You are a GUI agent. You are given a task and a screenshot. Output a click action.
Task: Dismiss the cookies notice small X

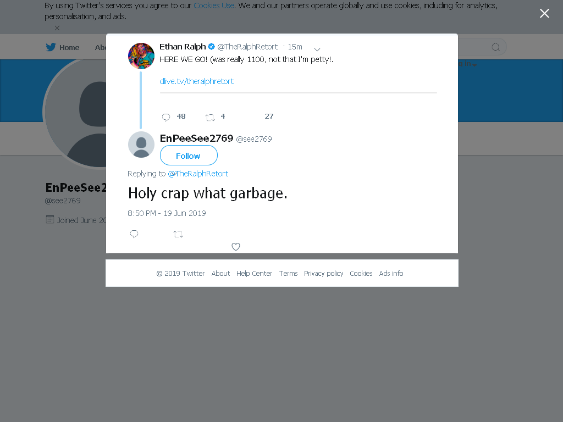57,28
